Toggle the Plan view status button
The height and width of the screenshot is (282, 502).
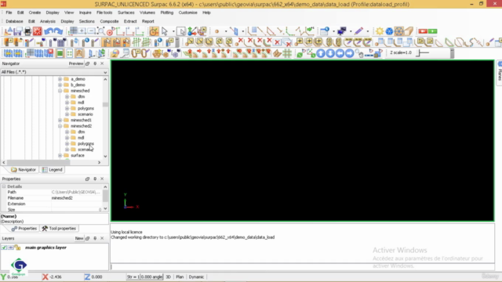click(180, 277)
